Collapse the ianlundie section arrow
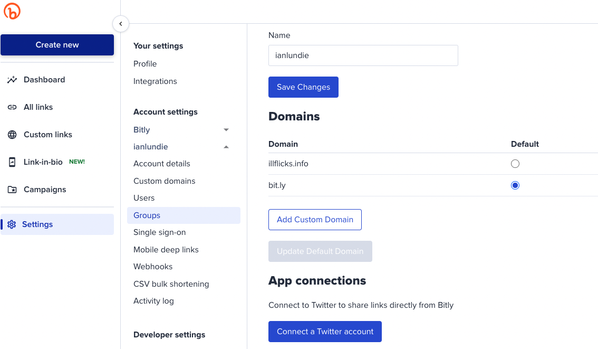The height and width of the screenshot is (349, 598). coord(226,147)
